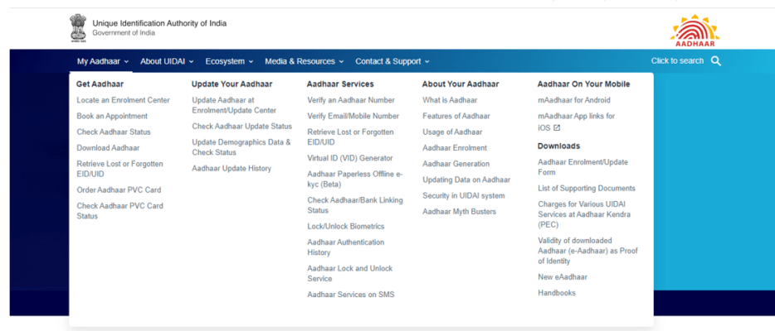Click the search magnifier icon

(x=716, y=61)
